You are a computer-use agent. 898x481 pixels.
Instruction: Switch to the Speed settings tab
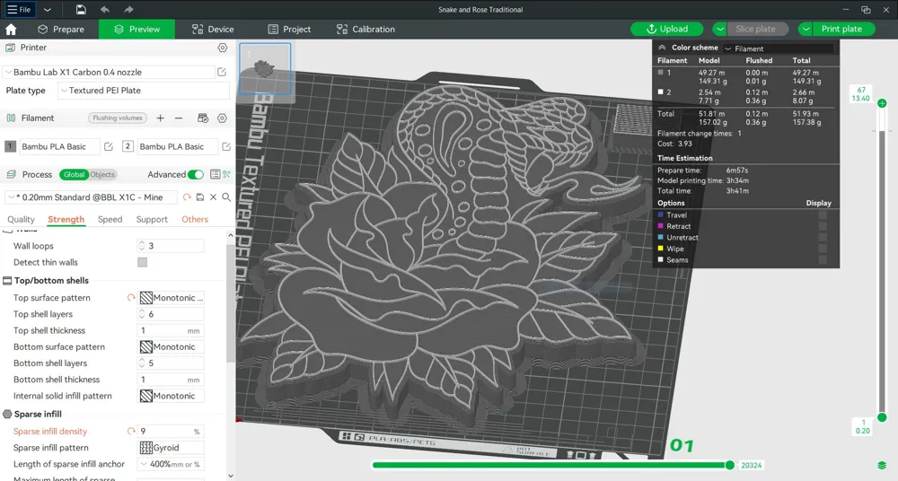[110, 219]
